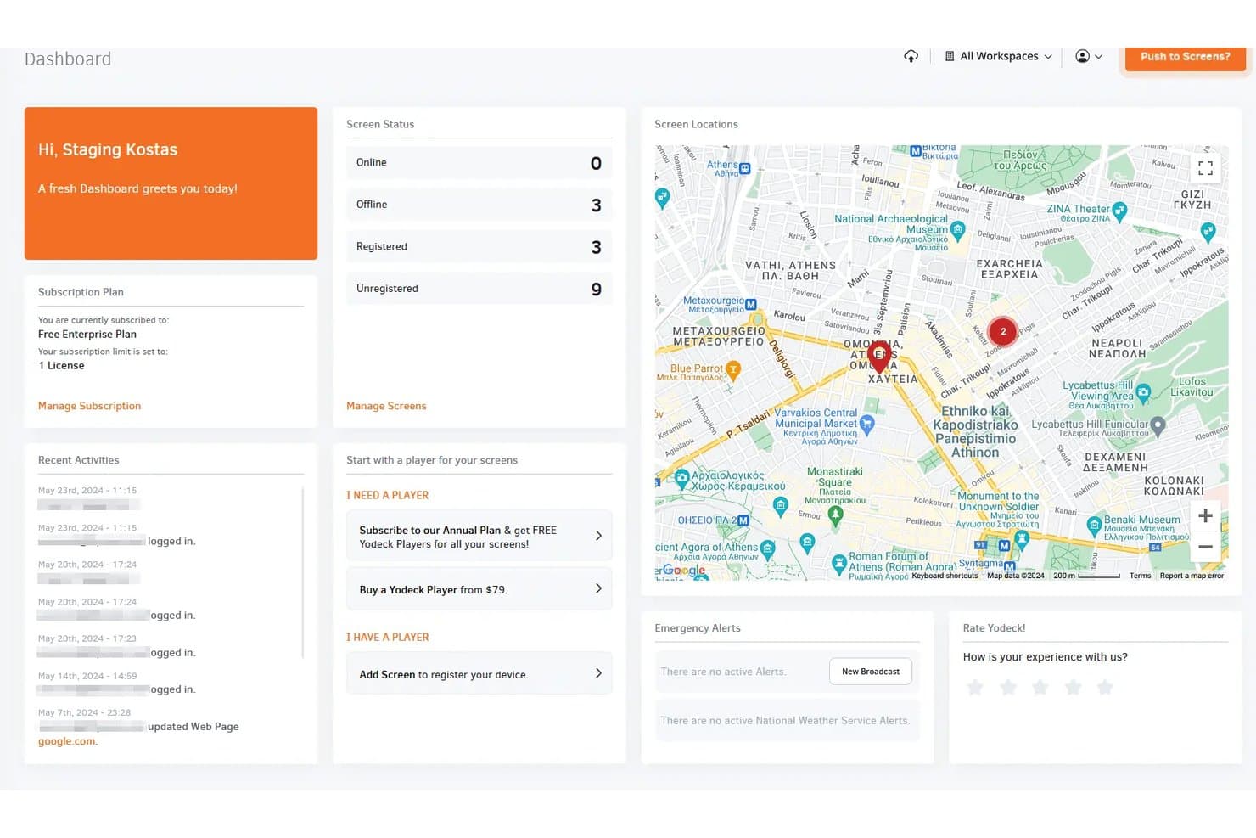Click the Recent Activities scrollbar
The image size is (1256, 838).
[x=302, y=573]
